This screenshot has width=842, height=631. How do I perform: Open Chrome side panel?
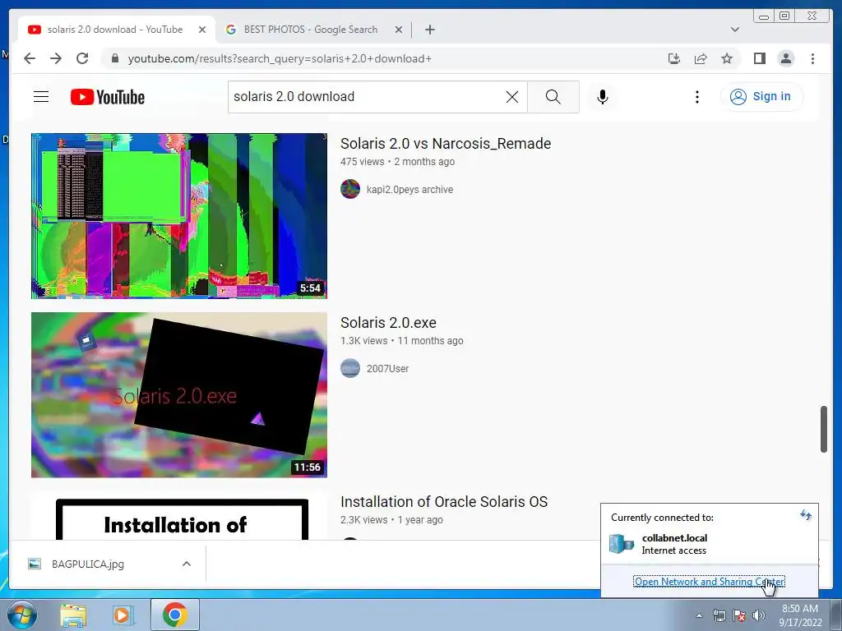pos(759,58)
